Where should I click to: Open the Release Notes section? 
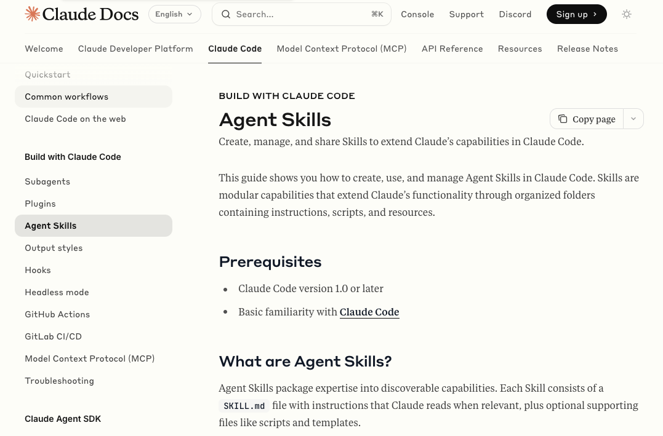(x=587, y=49)
